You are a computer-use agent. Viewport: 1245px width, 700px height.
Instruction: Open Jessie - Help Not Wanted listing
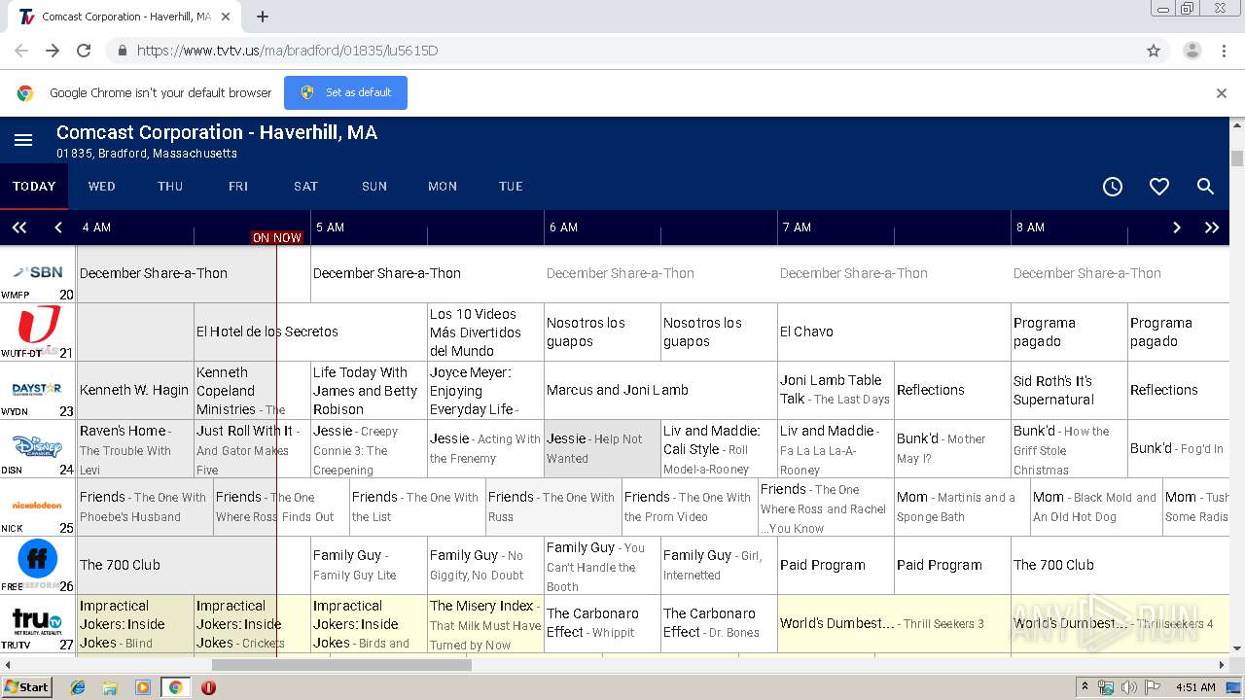pyautogui.click(x=602, y=448)
